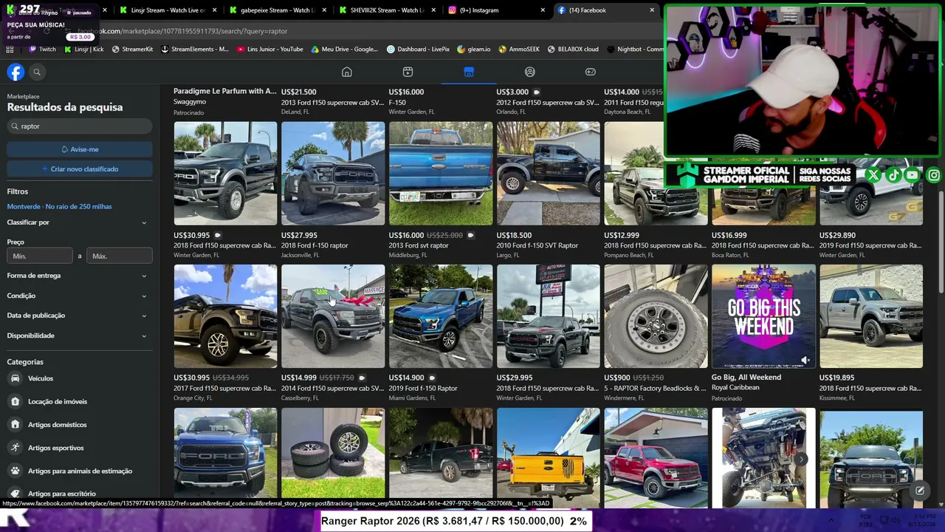This screenshot has width=945, height=532.
Task: Select the Marketplace storefront icon
Action: (469, 72)
